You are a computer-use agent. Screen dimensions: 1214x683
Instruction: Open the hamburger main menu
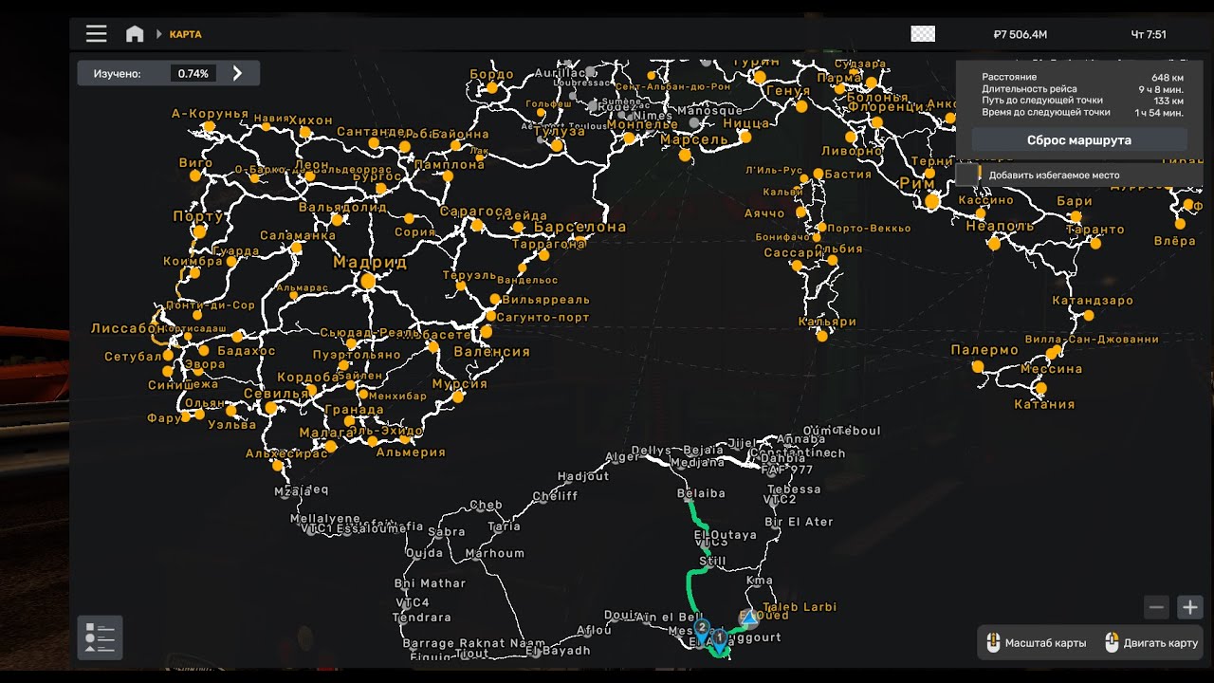(x=96, y=34)
